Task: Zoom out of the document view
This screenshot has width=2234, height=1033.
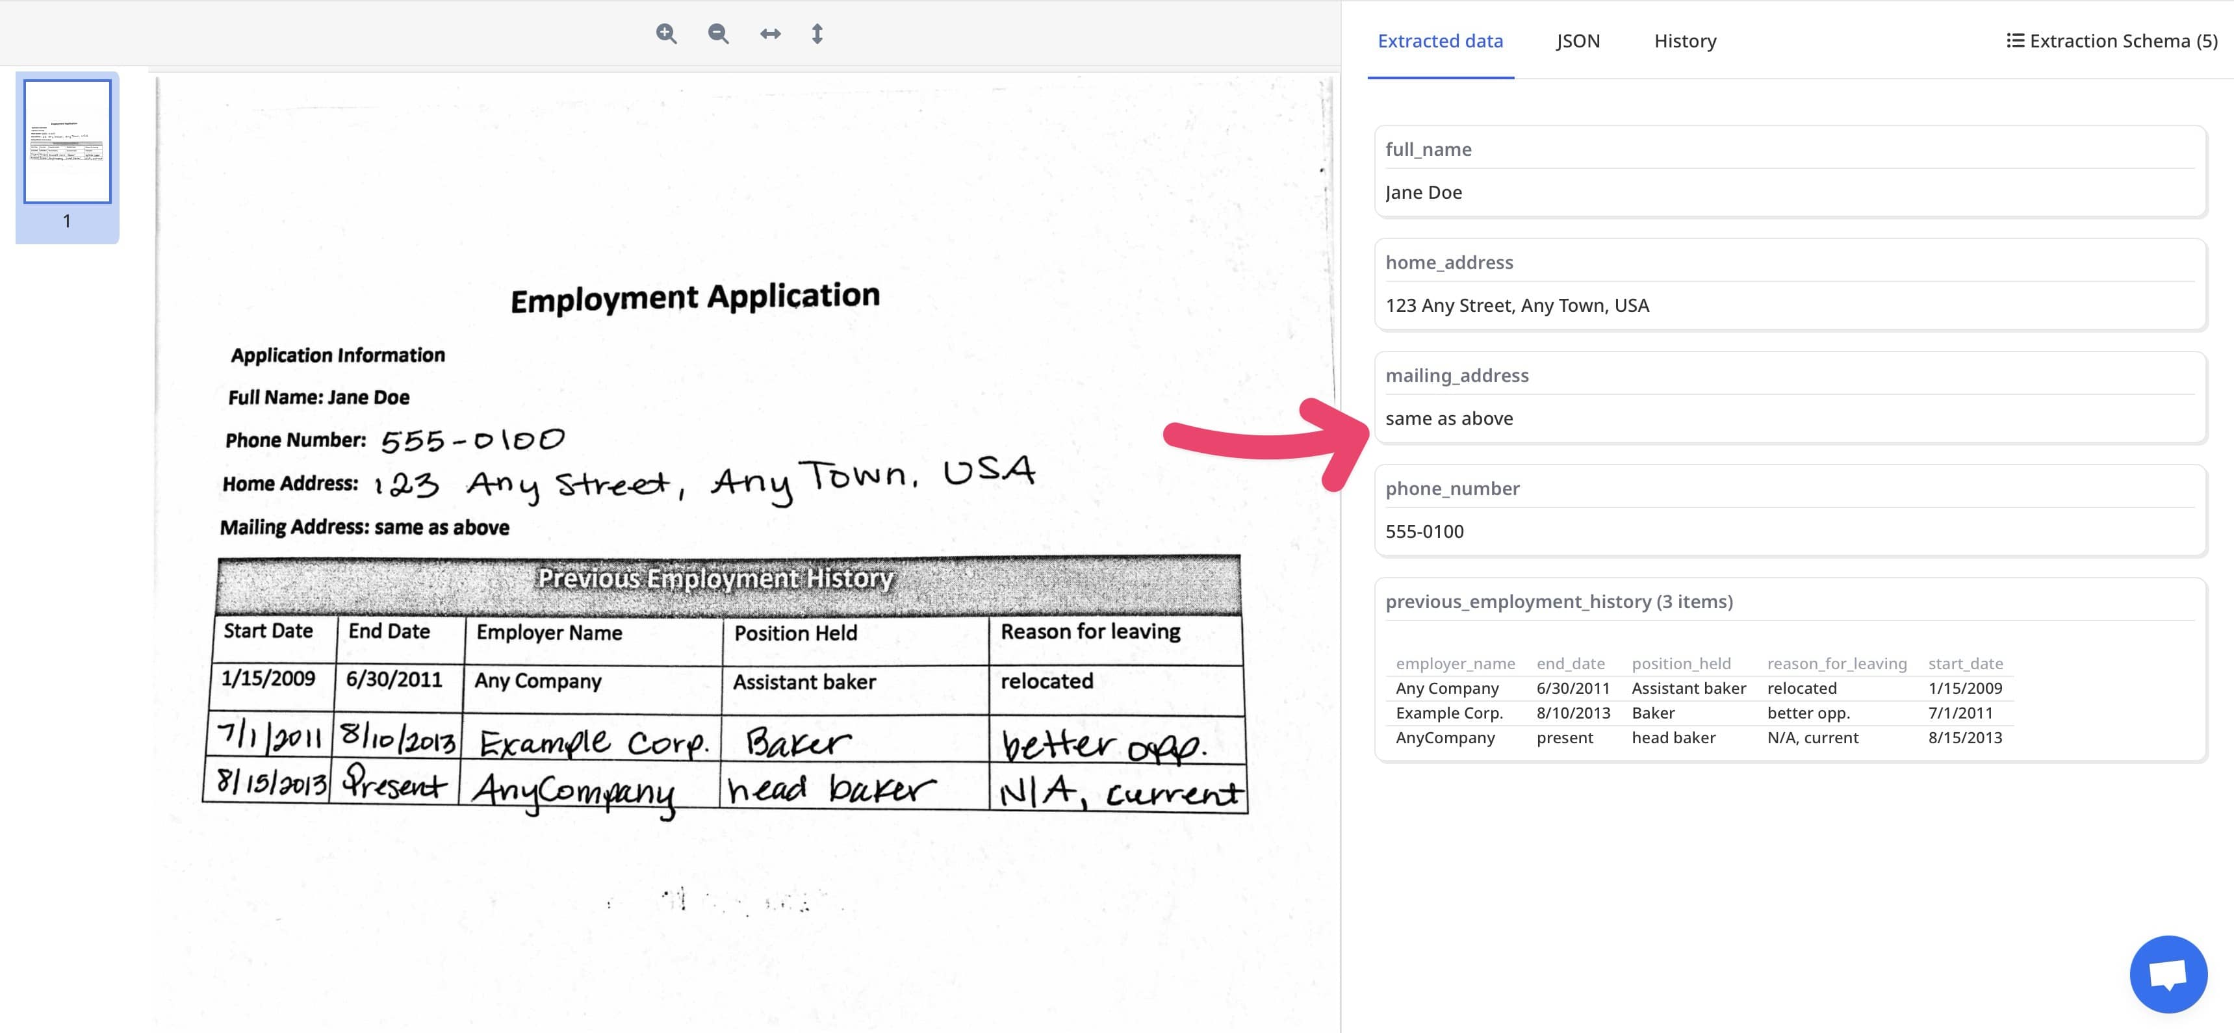Action: (x=717, y=34)
